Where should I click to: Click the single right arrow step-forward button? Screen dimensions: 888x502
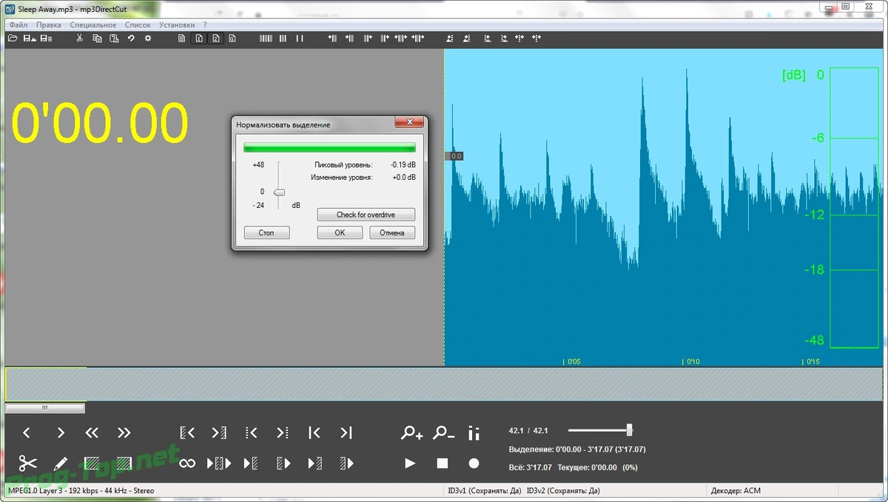[x=61, y=432]
